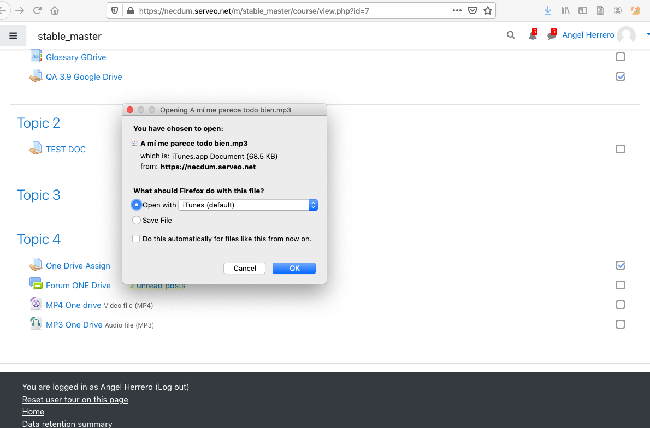Open page actions three-dot menu
This screenshot has height=428, width=650.
(457, 10)
